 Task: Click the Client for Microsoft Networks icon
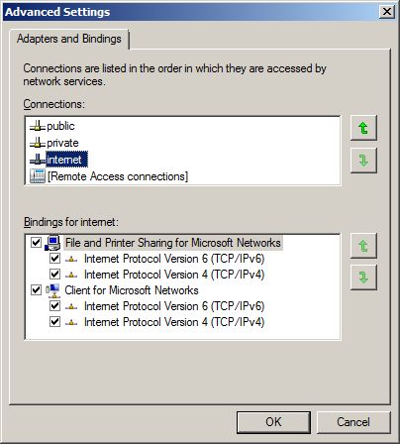tap(52, 290)
